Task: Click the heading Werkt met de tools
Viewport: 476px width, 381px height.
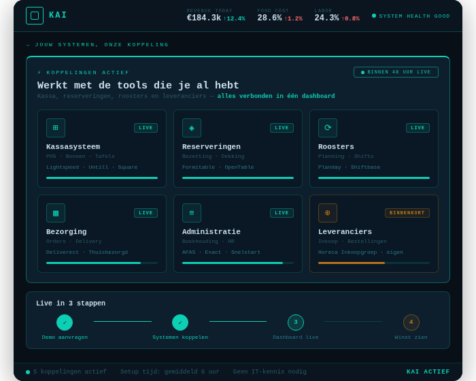Action: point(138,85)
